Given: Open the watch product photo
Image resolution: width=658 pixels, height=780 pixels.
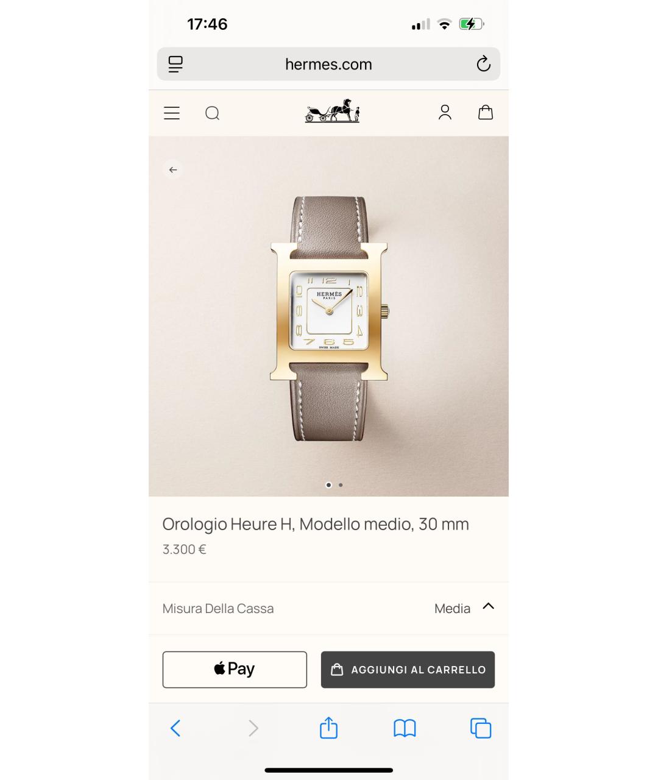Looking at the screenshot, I should (x=328, y=317).
